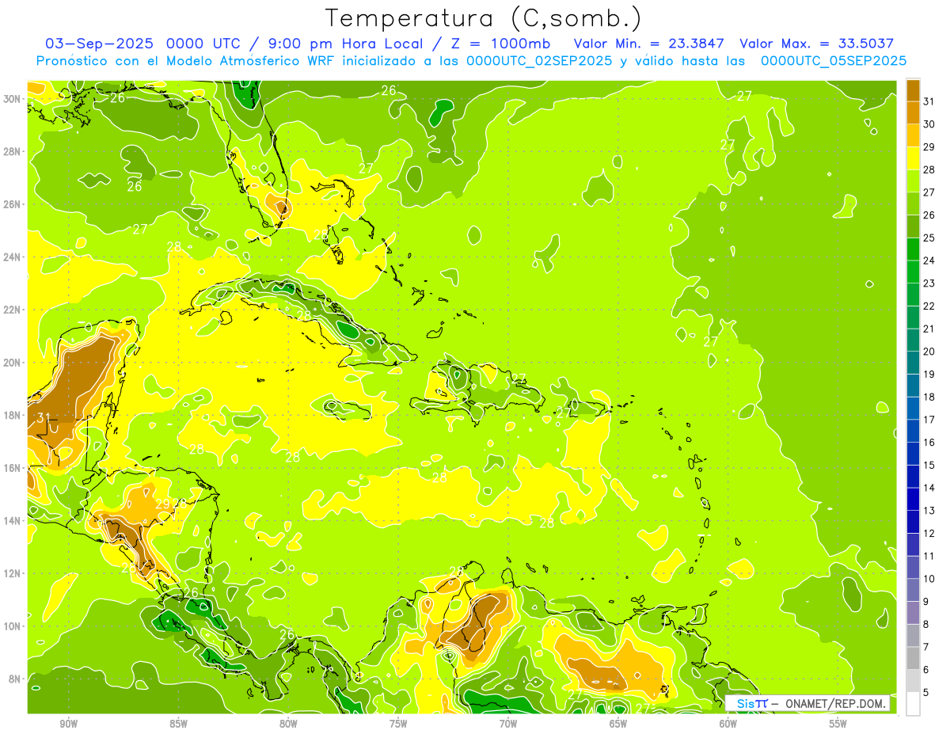Click legend value 23

point(929,283)
